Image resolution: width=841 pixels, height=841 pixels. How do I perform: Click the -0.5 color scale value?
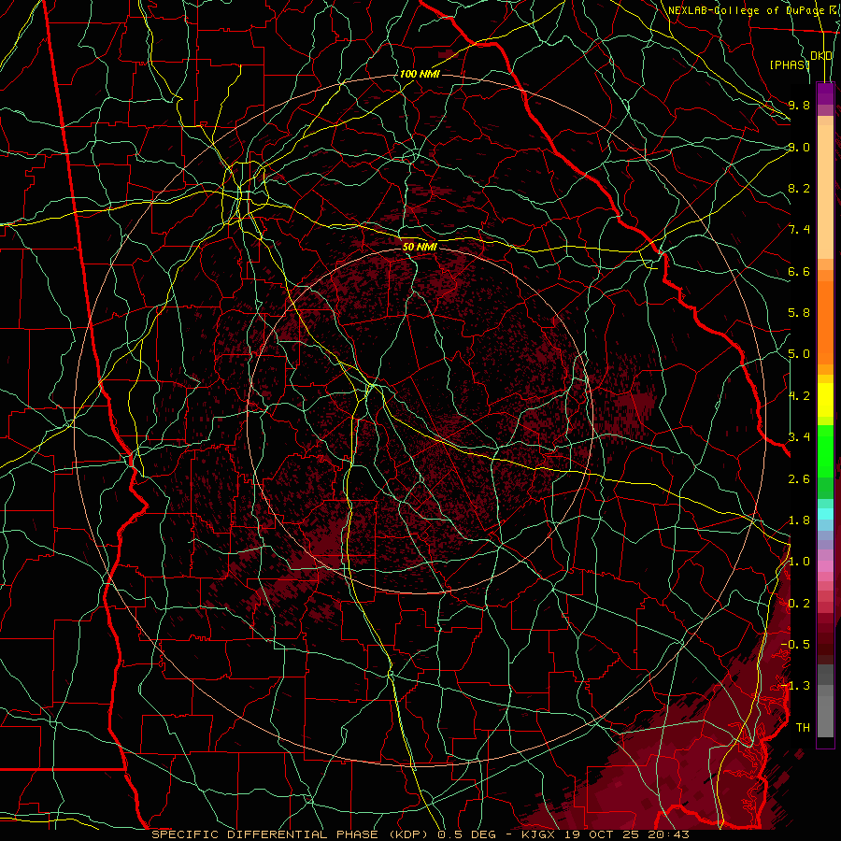pos(795,644)
